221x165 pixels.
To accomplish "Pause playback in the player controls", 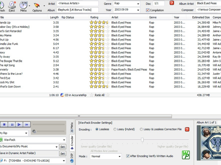I will click(12, 124).
